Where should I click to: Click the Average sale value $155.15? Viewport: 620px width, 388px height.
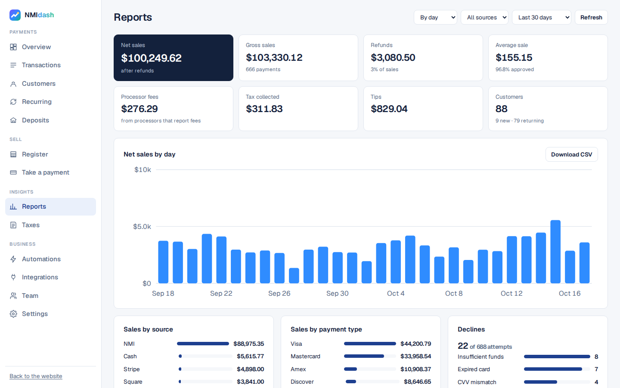514,57
